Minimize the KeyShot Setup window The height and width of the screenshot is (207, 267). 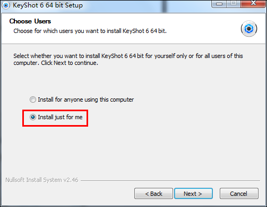[219, 4]
